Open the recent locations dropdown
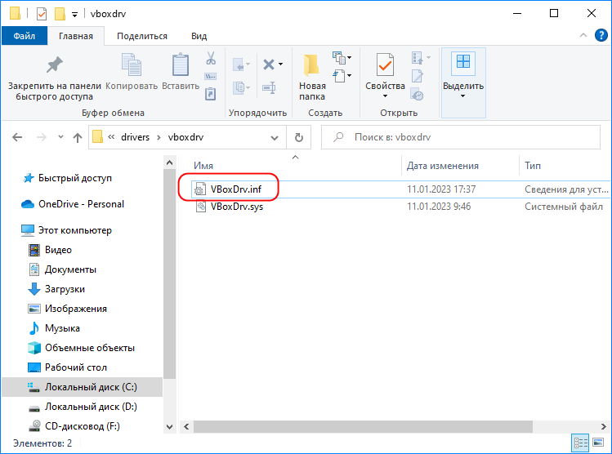The width and height of the screenshot is (612, 454). 60,137
